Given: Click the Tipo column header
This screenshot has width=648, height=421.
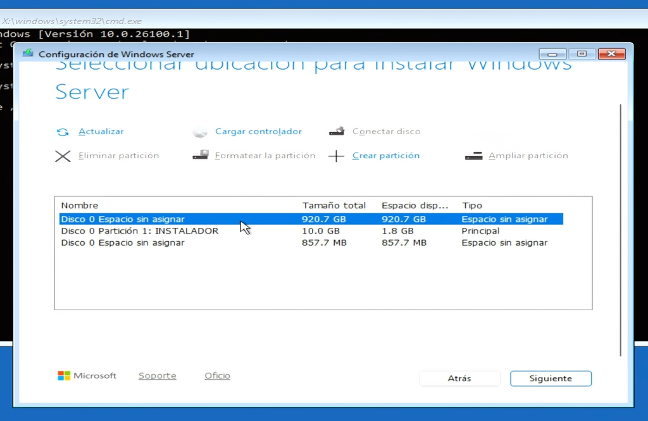Looking at the screenshot, I should pyautogui.click(x=472, y=205).
